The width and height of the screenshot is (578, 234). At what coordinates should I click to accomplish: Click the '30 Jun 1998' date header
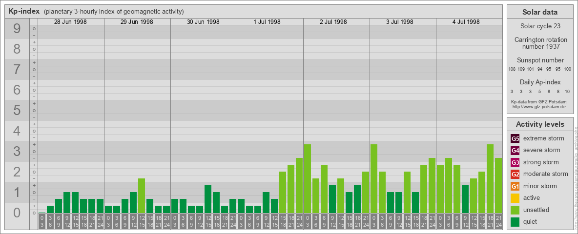click(203, 22)
